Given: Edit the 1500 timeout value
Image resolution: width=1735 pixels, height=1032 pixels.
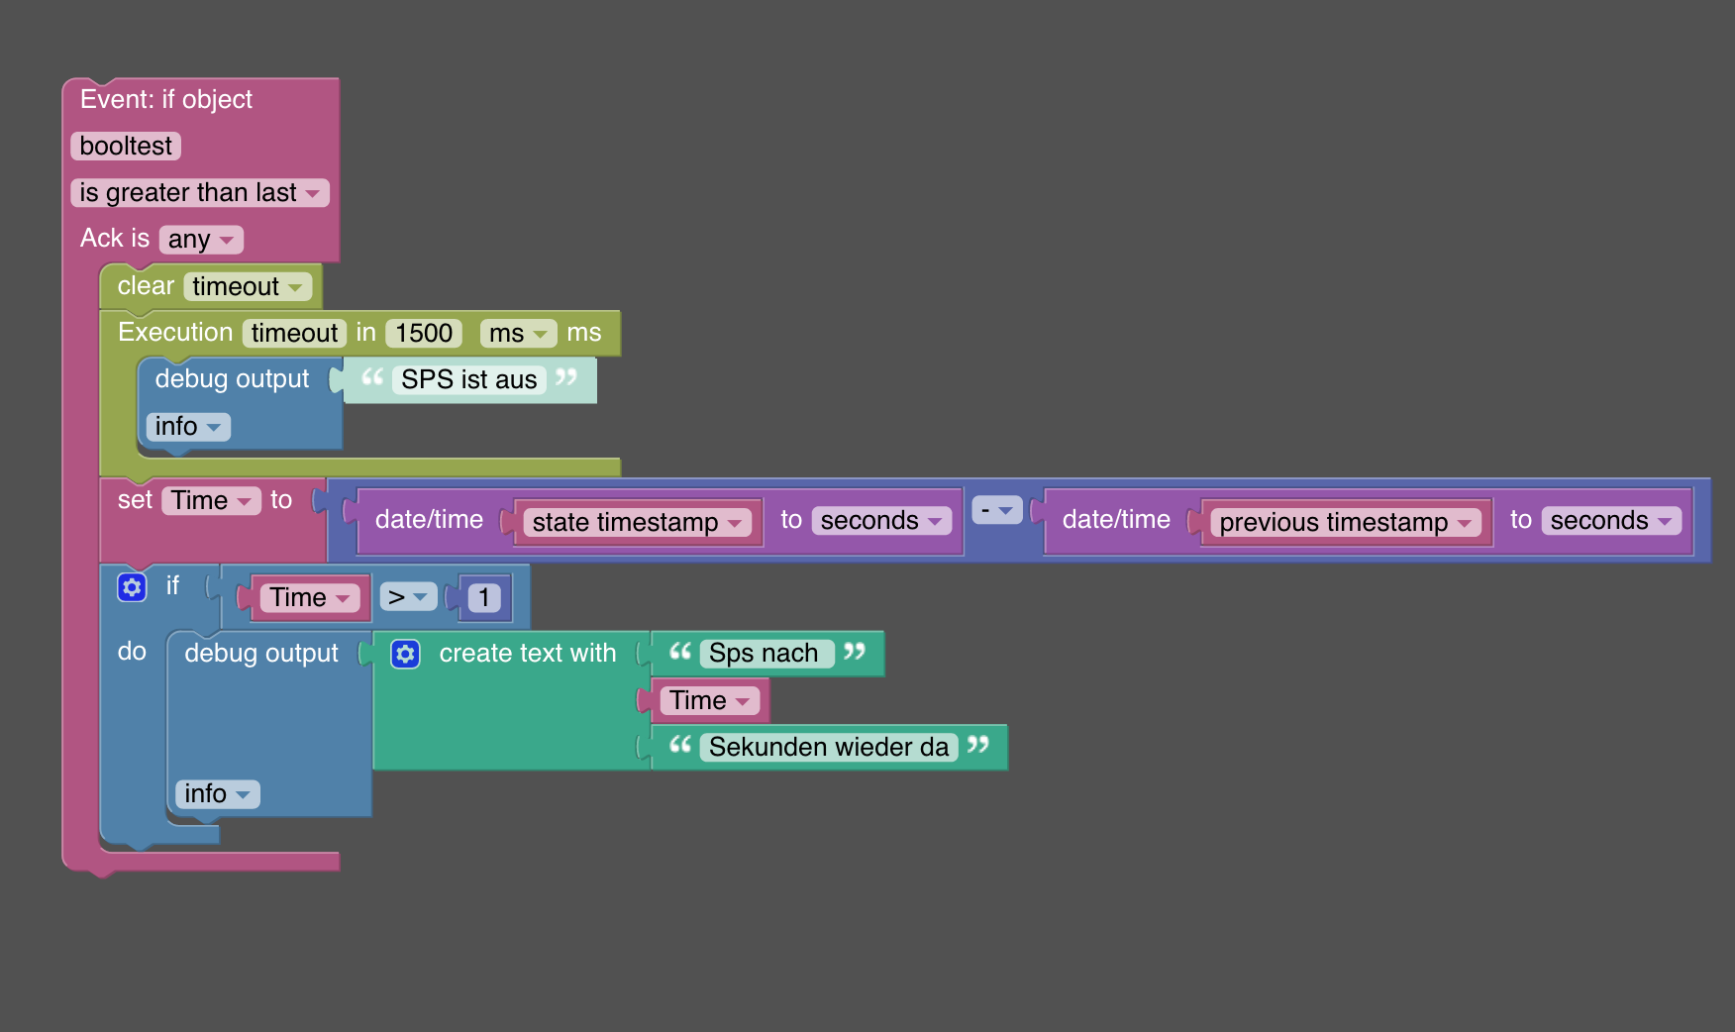Looking at the screenshot, I should pyautogui.click(x=424, y=334).
